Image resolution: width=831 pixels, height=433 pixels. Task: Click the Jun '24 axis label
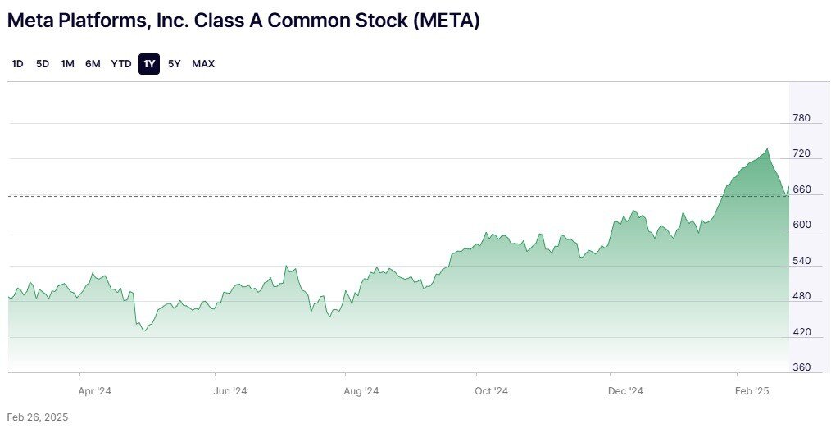[x=230, y=391]
